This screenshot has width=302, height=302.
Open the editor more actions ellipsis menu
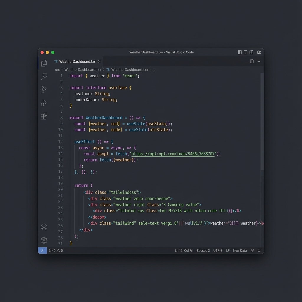click(258, 61)
